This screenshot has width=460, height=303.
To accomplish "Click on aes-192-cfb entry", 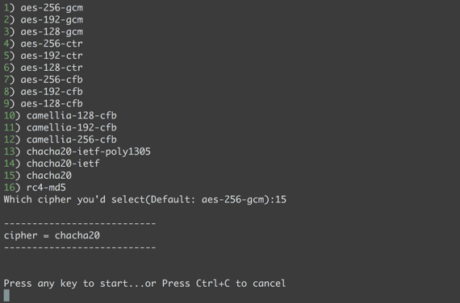I will [43, 92].
